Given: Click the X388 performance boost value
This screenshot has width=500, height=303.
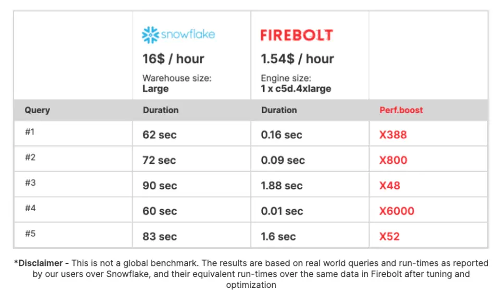Looking at the screenshot, I should tap(393, 135).
